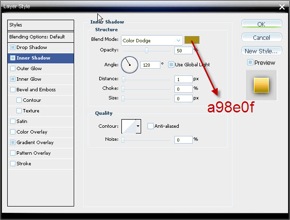Image resolution: width=290 pixels, height=220 pixels.
Task: Toggle Use Global Light checkbox
Action: [x=171, y=65]
